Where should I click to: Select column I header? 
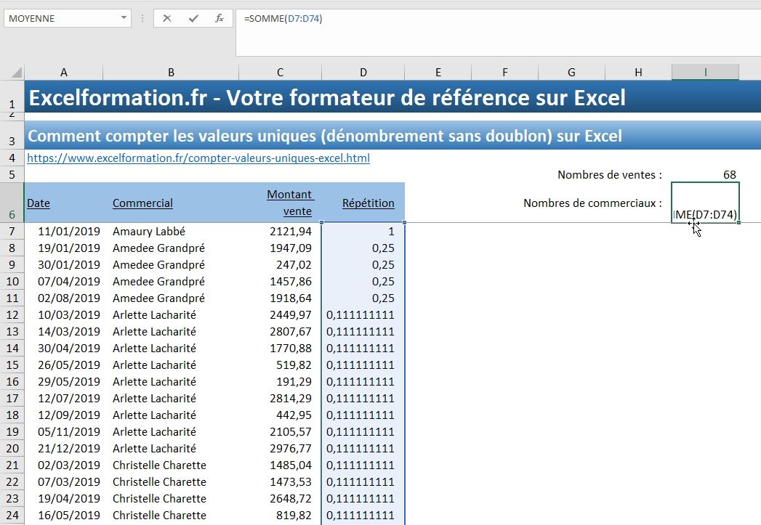tap(704, 72)
